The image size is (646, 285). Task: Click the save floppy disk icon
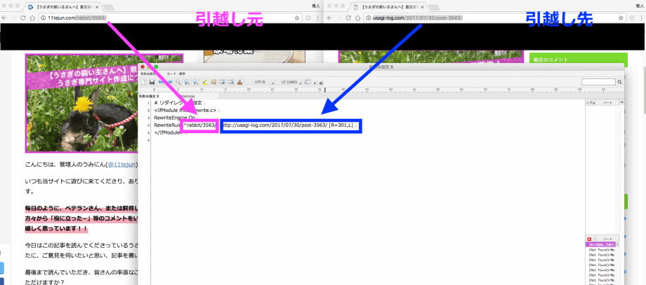coord(151,82)
